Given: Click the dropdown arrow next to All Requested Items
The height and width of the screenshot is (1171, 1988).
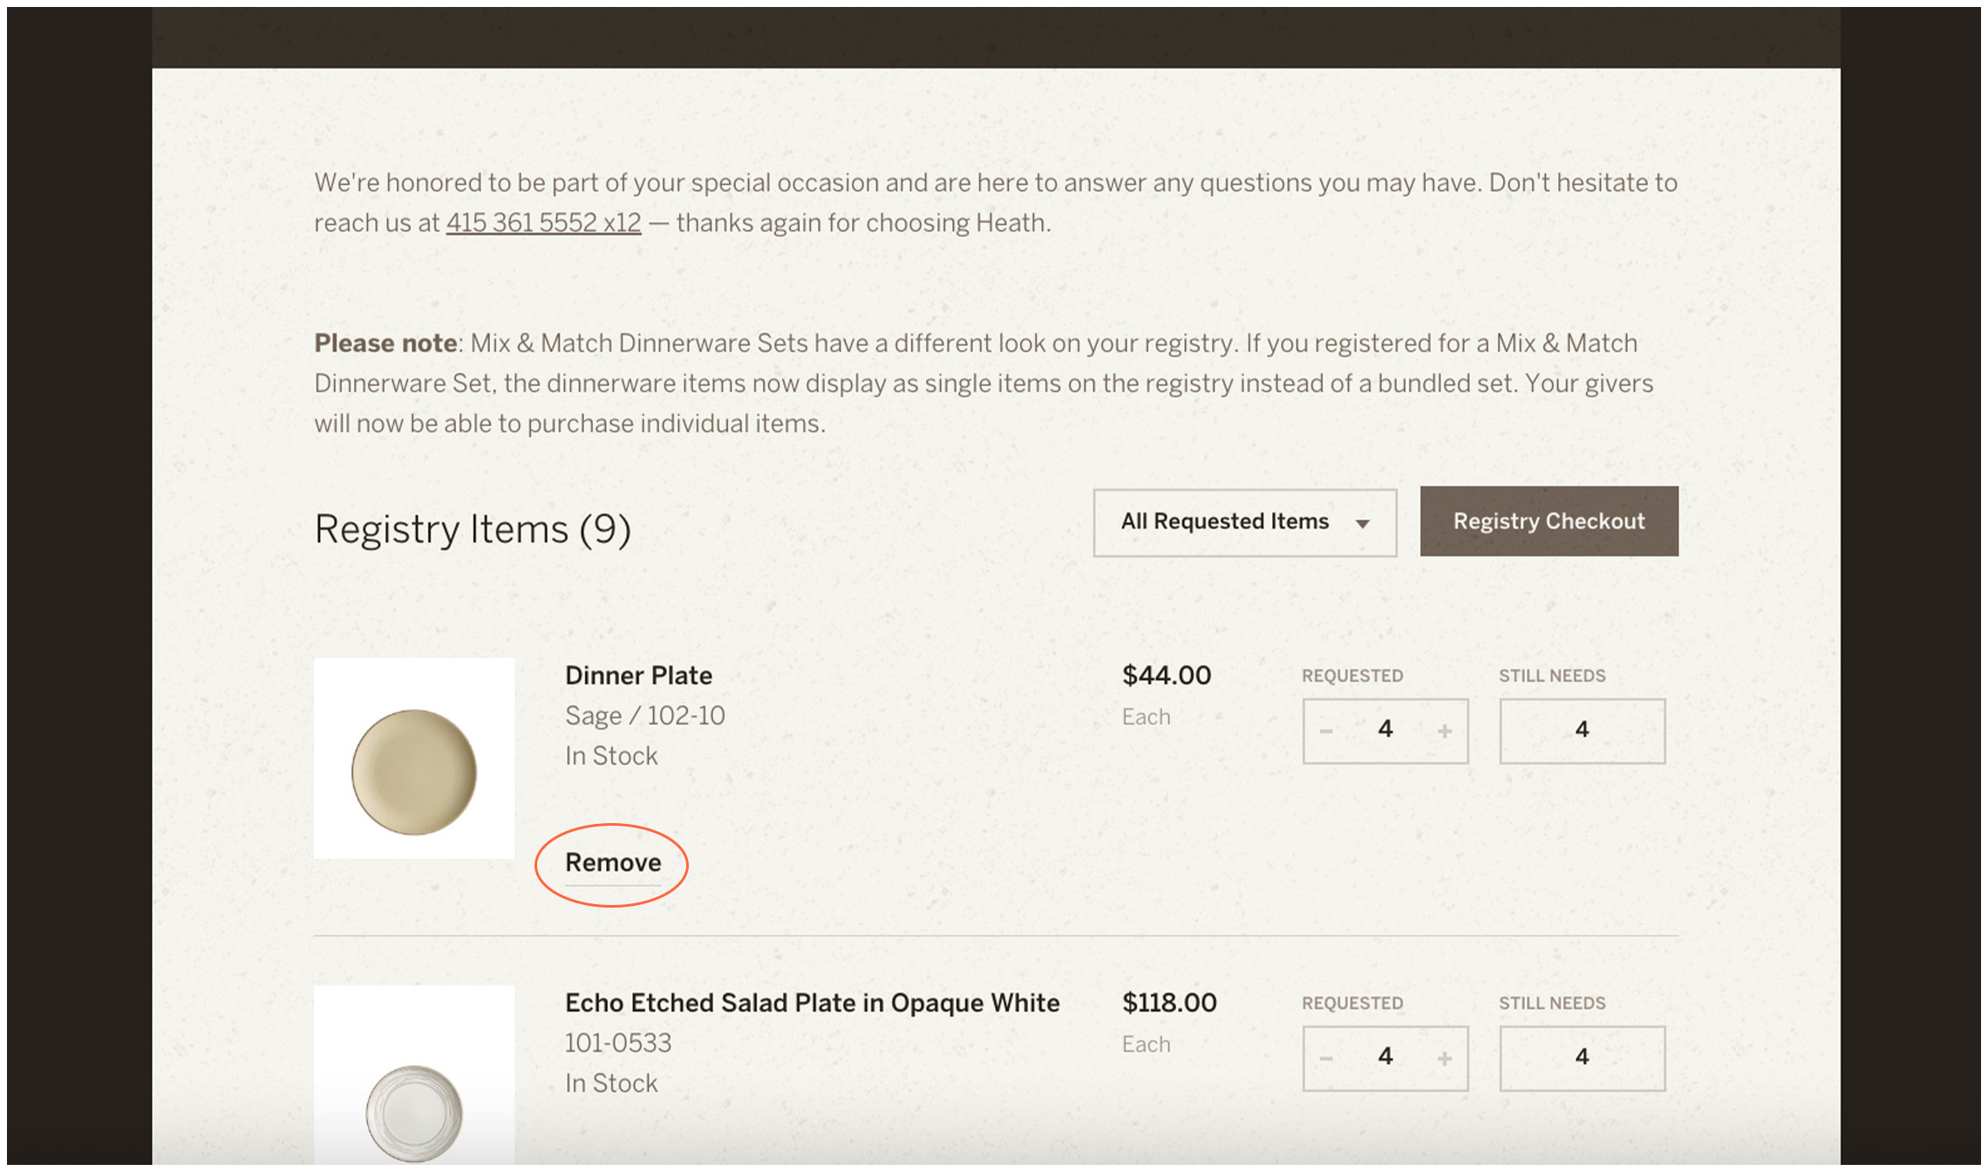Looking at the screenshot, I should pyautogui.click(x=1362, y=523).
